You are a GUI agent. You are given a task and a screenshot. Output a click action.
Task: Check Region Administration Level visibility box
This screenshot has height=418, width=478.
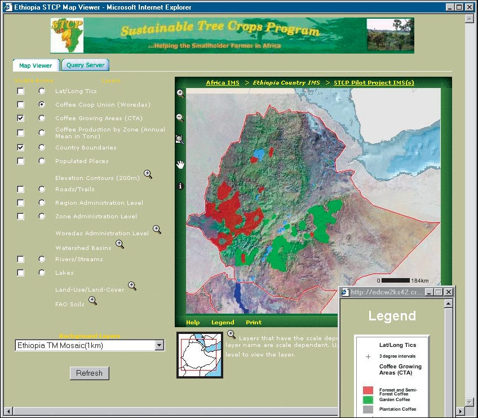click(20, 203)
